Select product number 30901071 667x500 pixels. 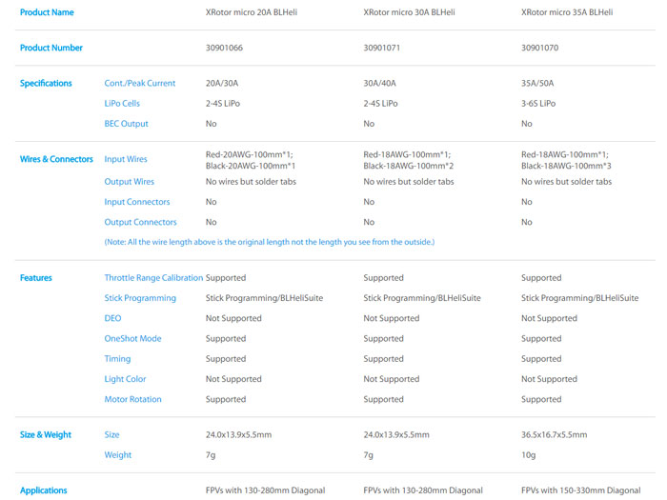pyautogui.click(x=381, y=48)
